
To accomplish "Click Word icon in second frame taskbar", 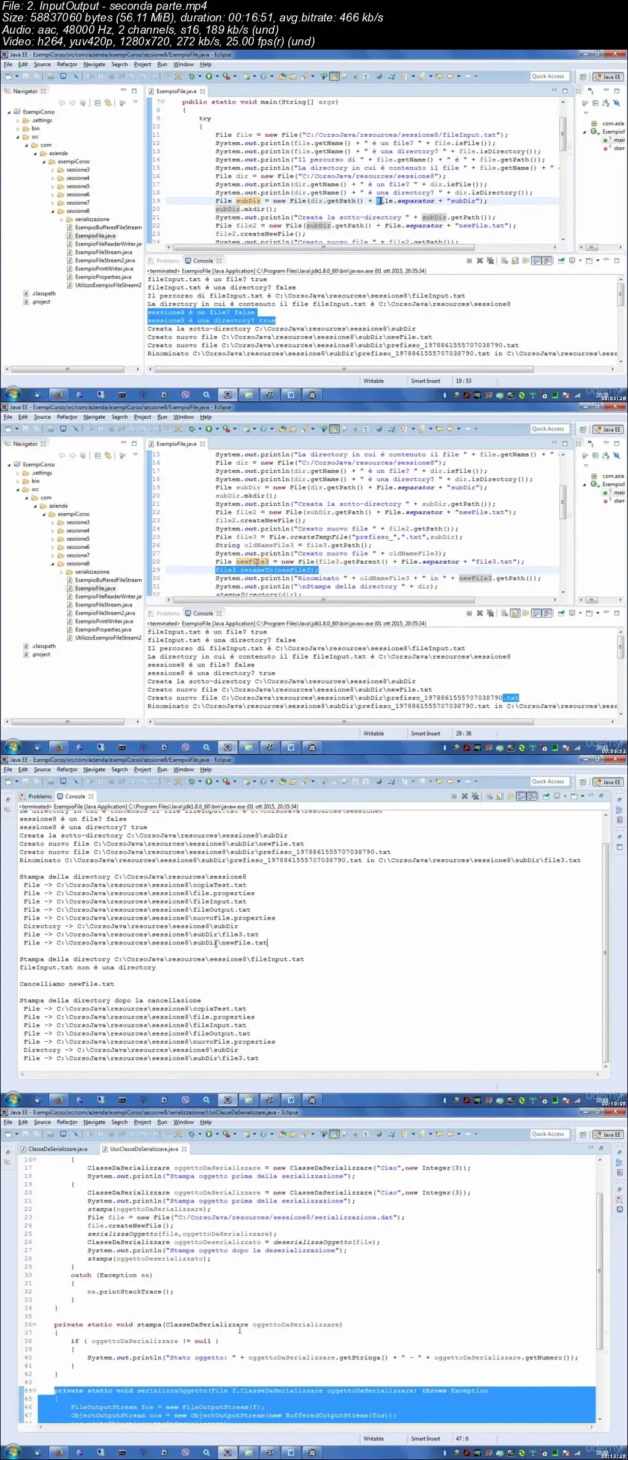I will click(291, 747).
